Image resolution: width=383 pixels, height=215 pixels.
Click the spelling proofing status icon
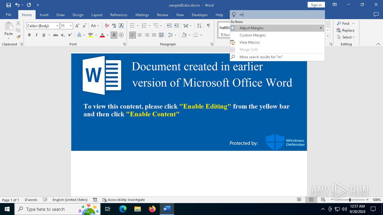45,200
